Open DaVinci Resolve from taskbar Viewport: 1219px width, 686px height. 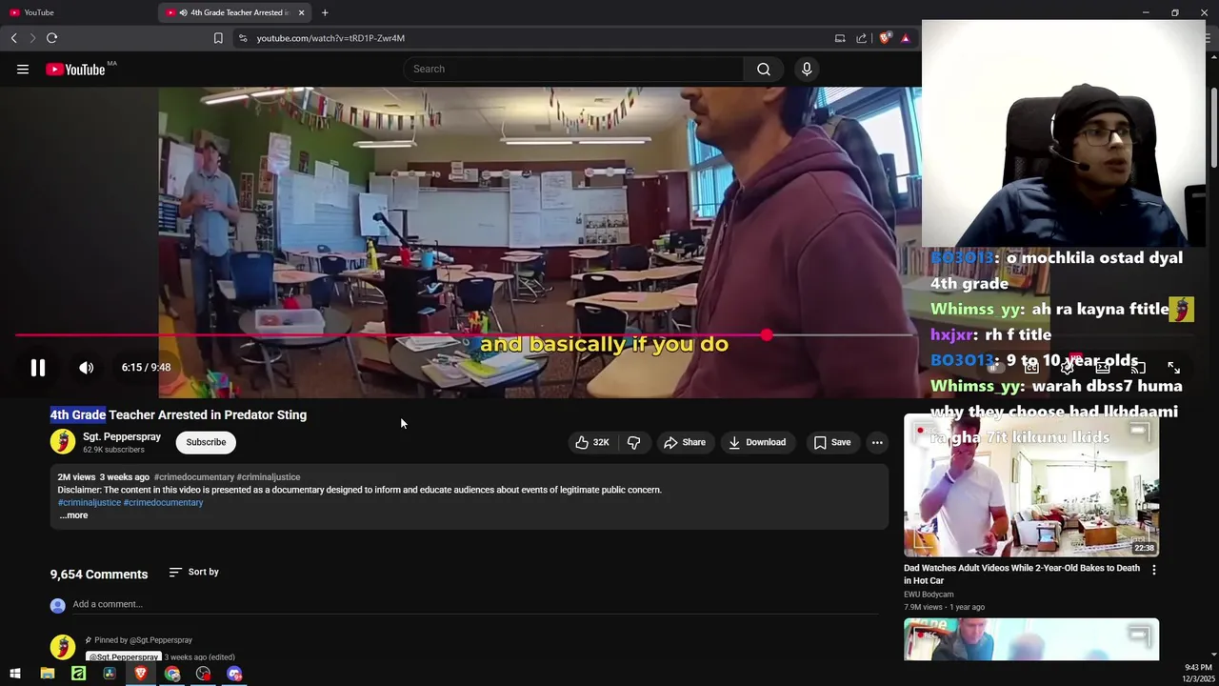click(x=110, y=674)
